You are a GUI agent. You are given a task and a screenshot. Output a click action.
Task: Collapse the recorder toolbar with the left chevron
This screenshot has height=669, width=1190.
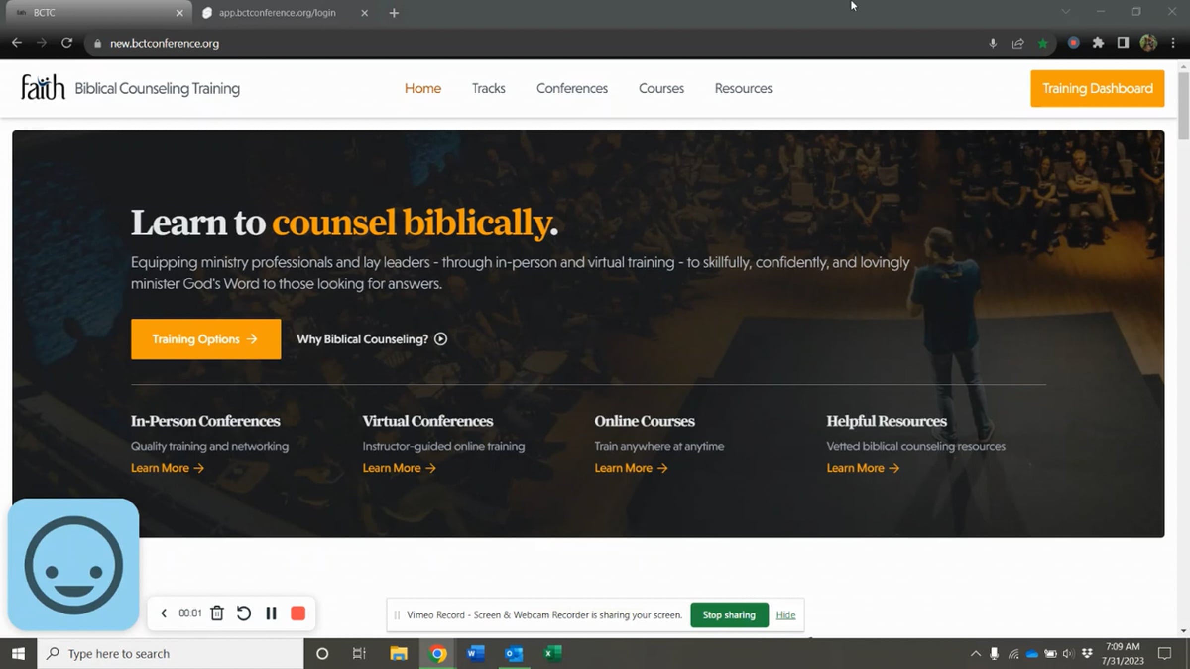point(164,613)
